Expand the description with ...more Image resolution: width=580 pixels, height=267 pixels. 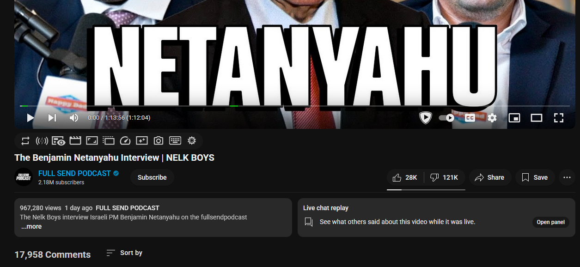click(31, 227)
